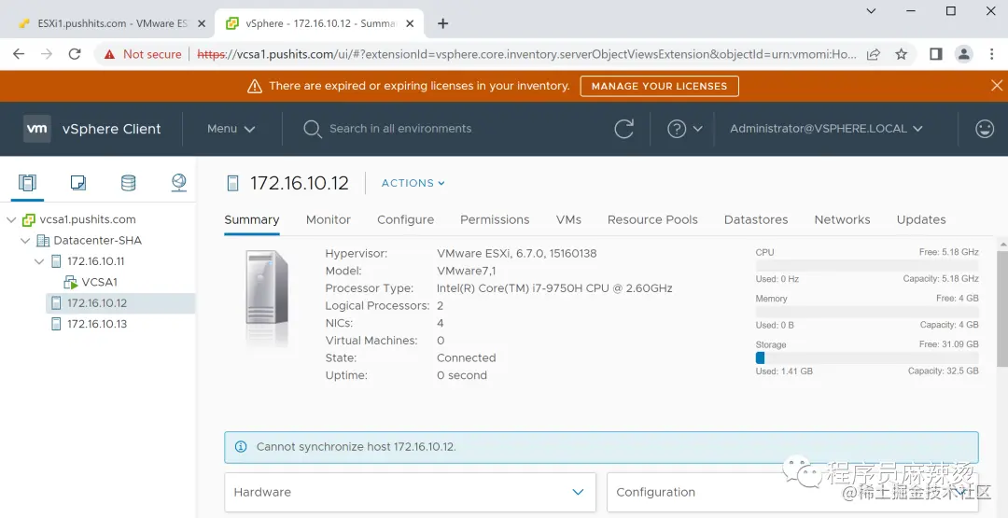This screenshot has height=518, width=1008.
Task: Open the VMs and Templates inventory view
Action: click(x=77, y=183)
